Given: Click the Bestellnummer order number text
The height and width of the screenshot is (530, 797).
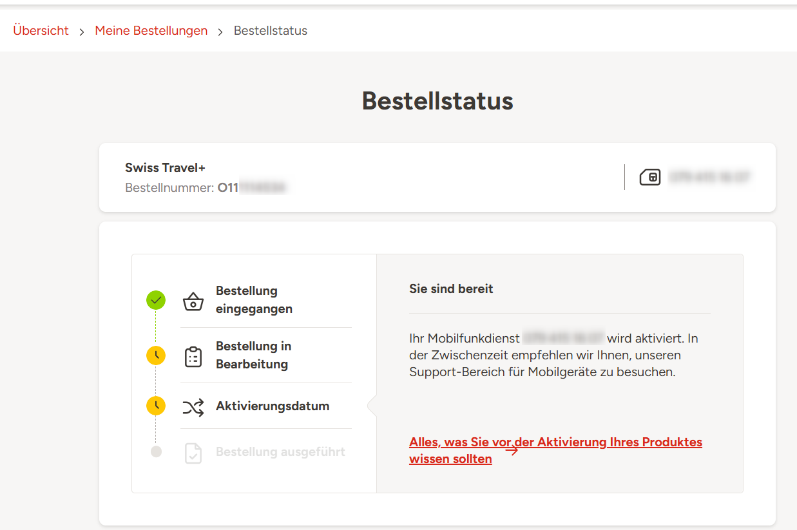Looking at the screenshot, I should 251,188.
